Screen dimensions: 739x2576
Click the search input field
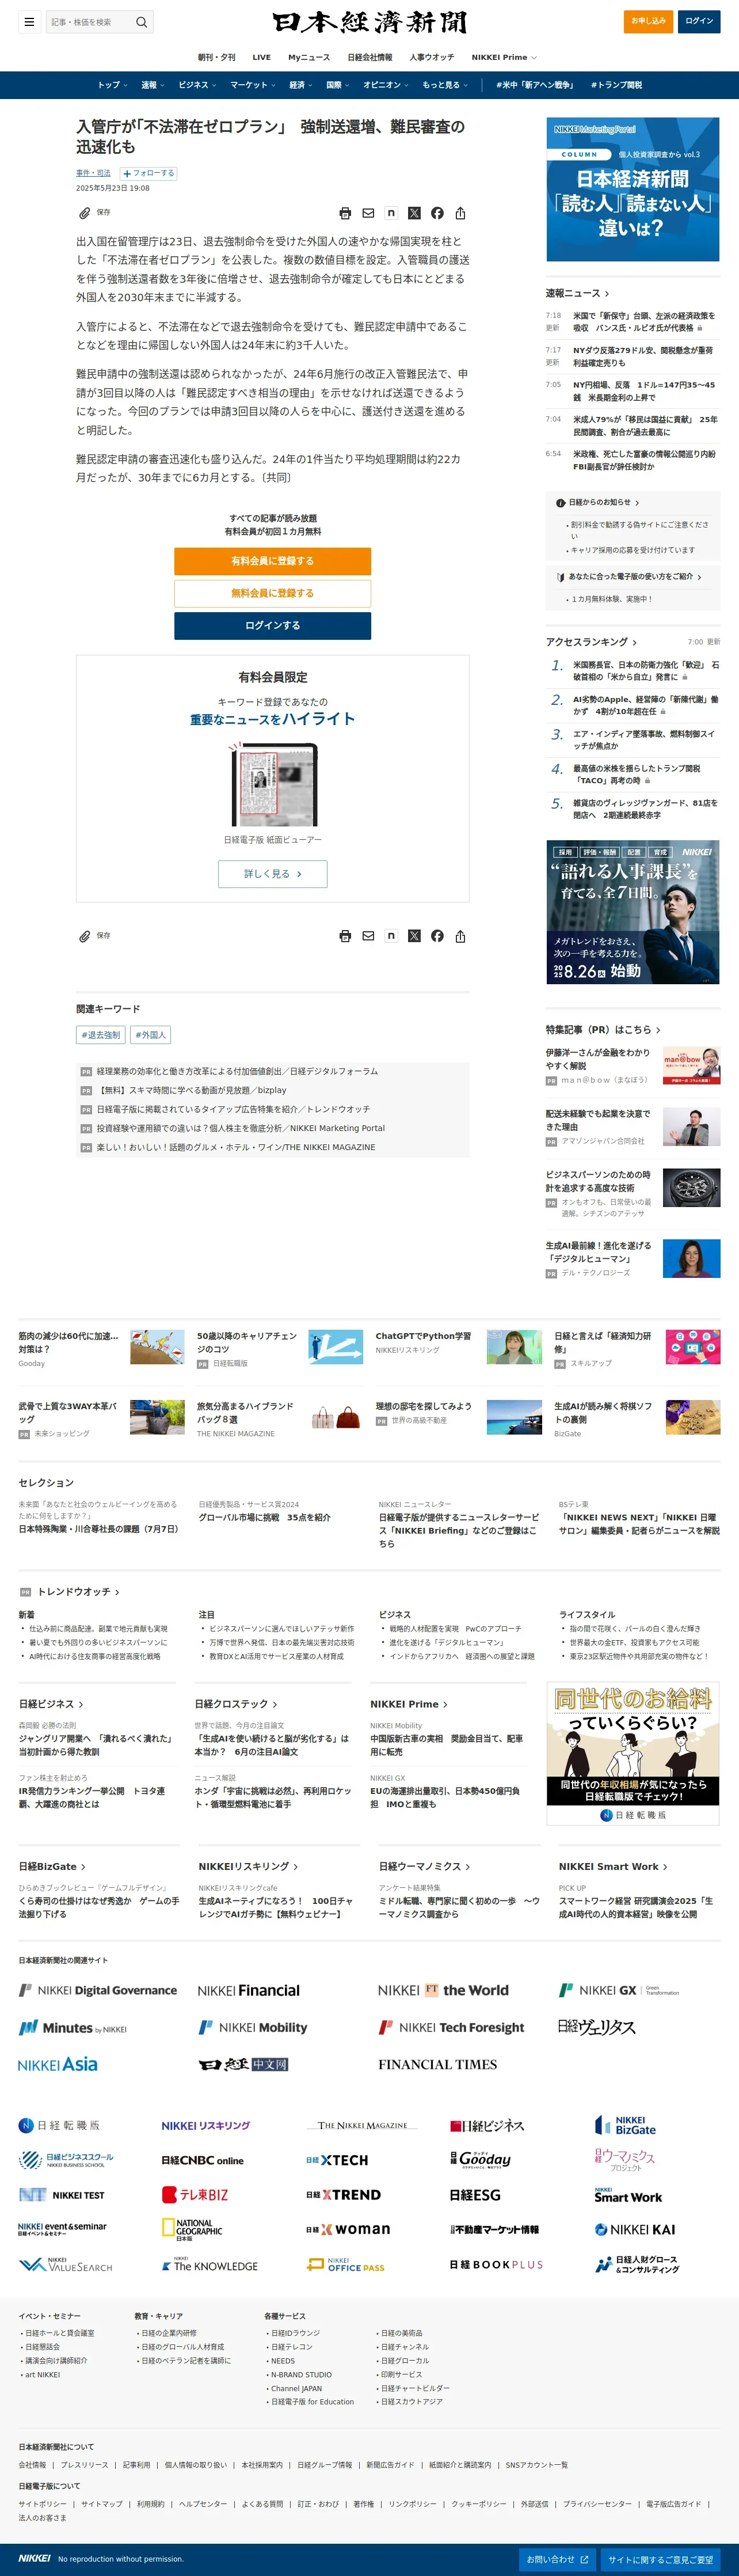point(89,21)
